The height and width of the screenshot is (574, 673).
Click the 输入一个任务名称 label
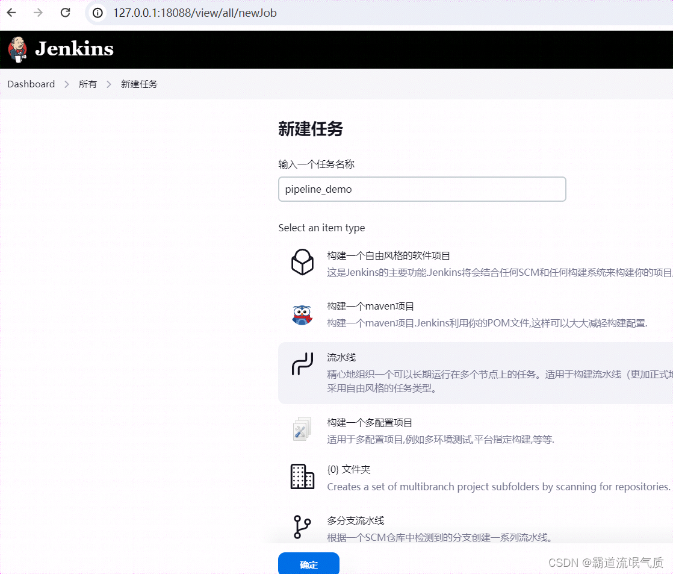pos(316,164)
